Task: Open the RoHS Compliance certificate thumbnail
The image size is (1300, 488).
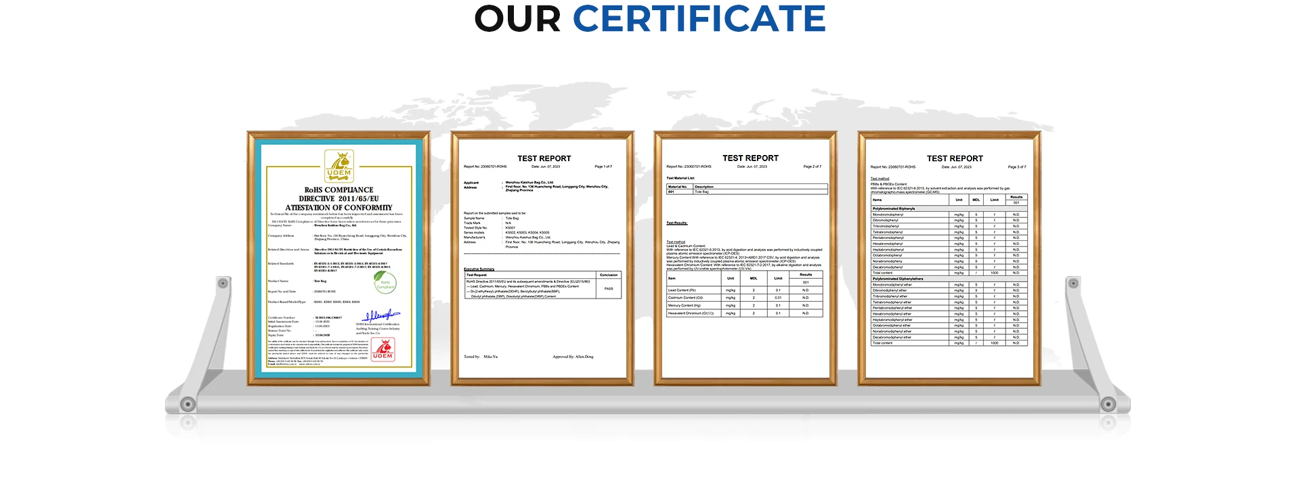Action: coord(339,259)
